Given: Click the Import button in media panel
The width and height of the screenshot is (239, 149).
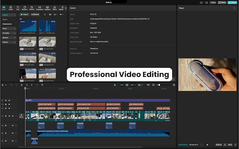Looking at the screenshot, I should tap(24, 15).
